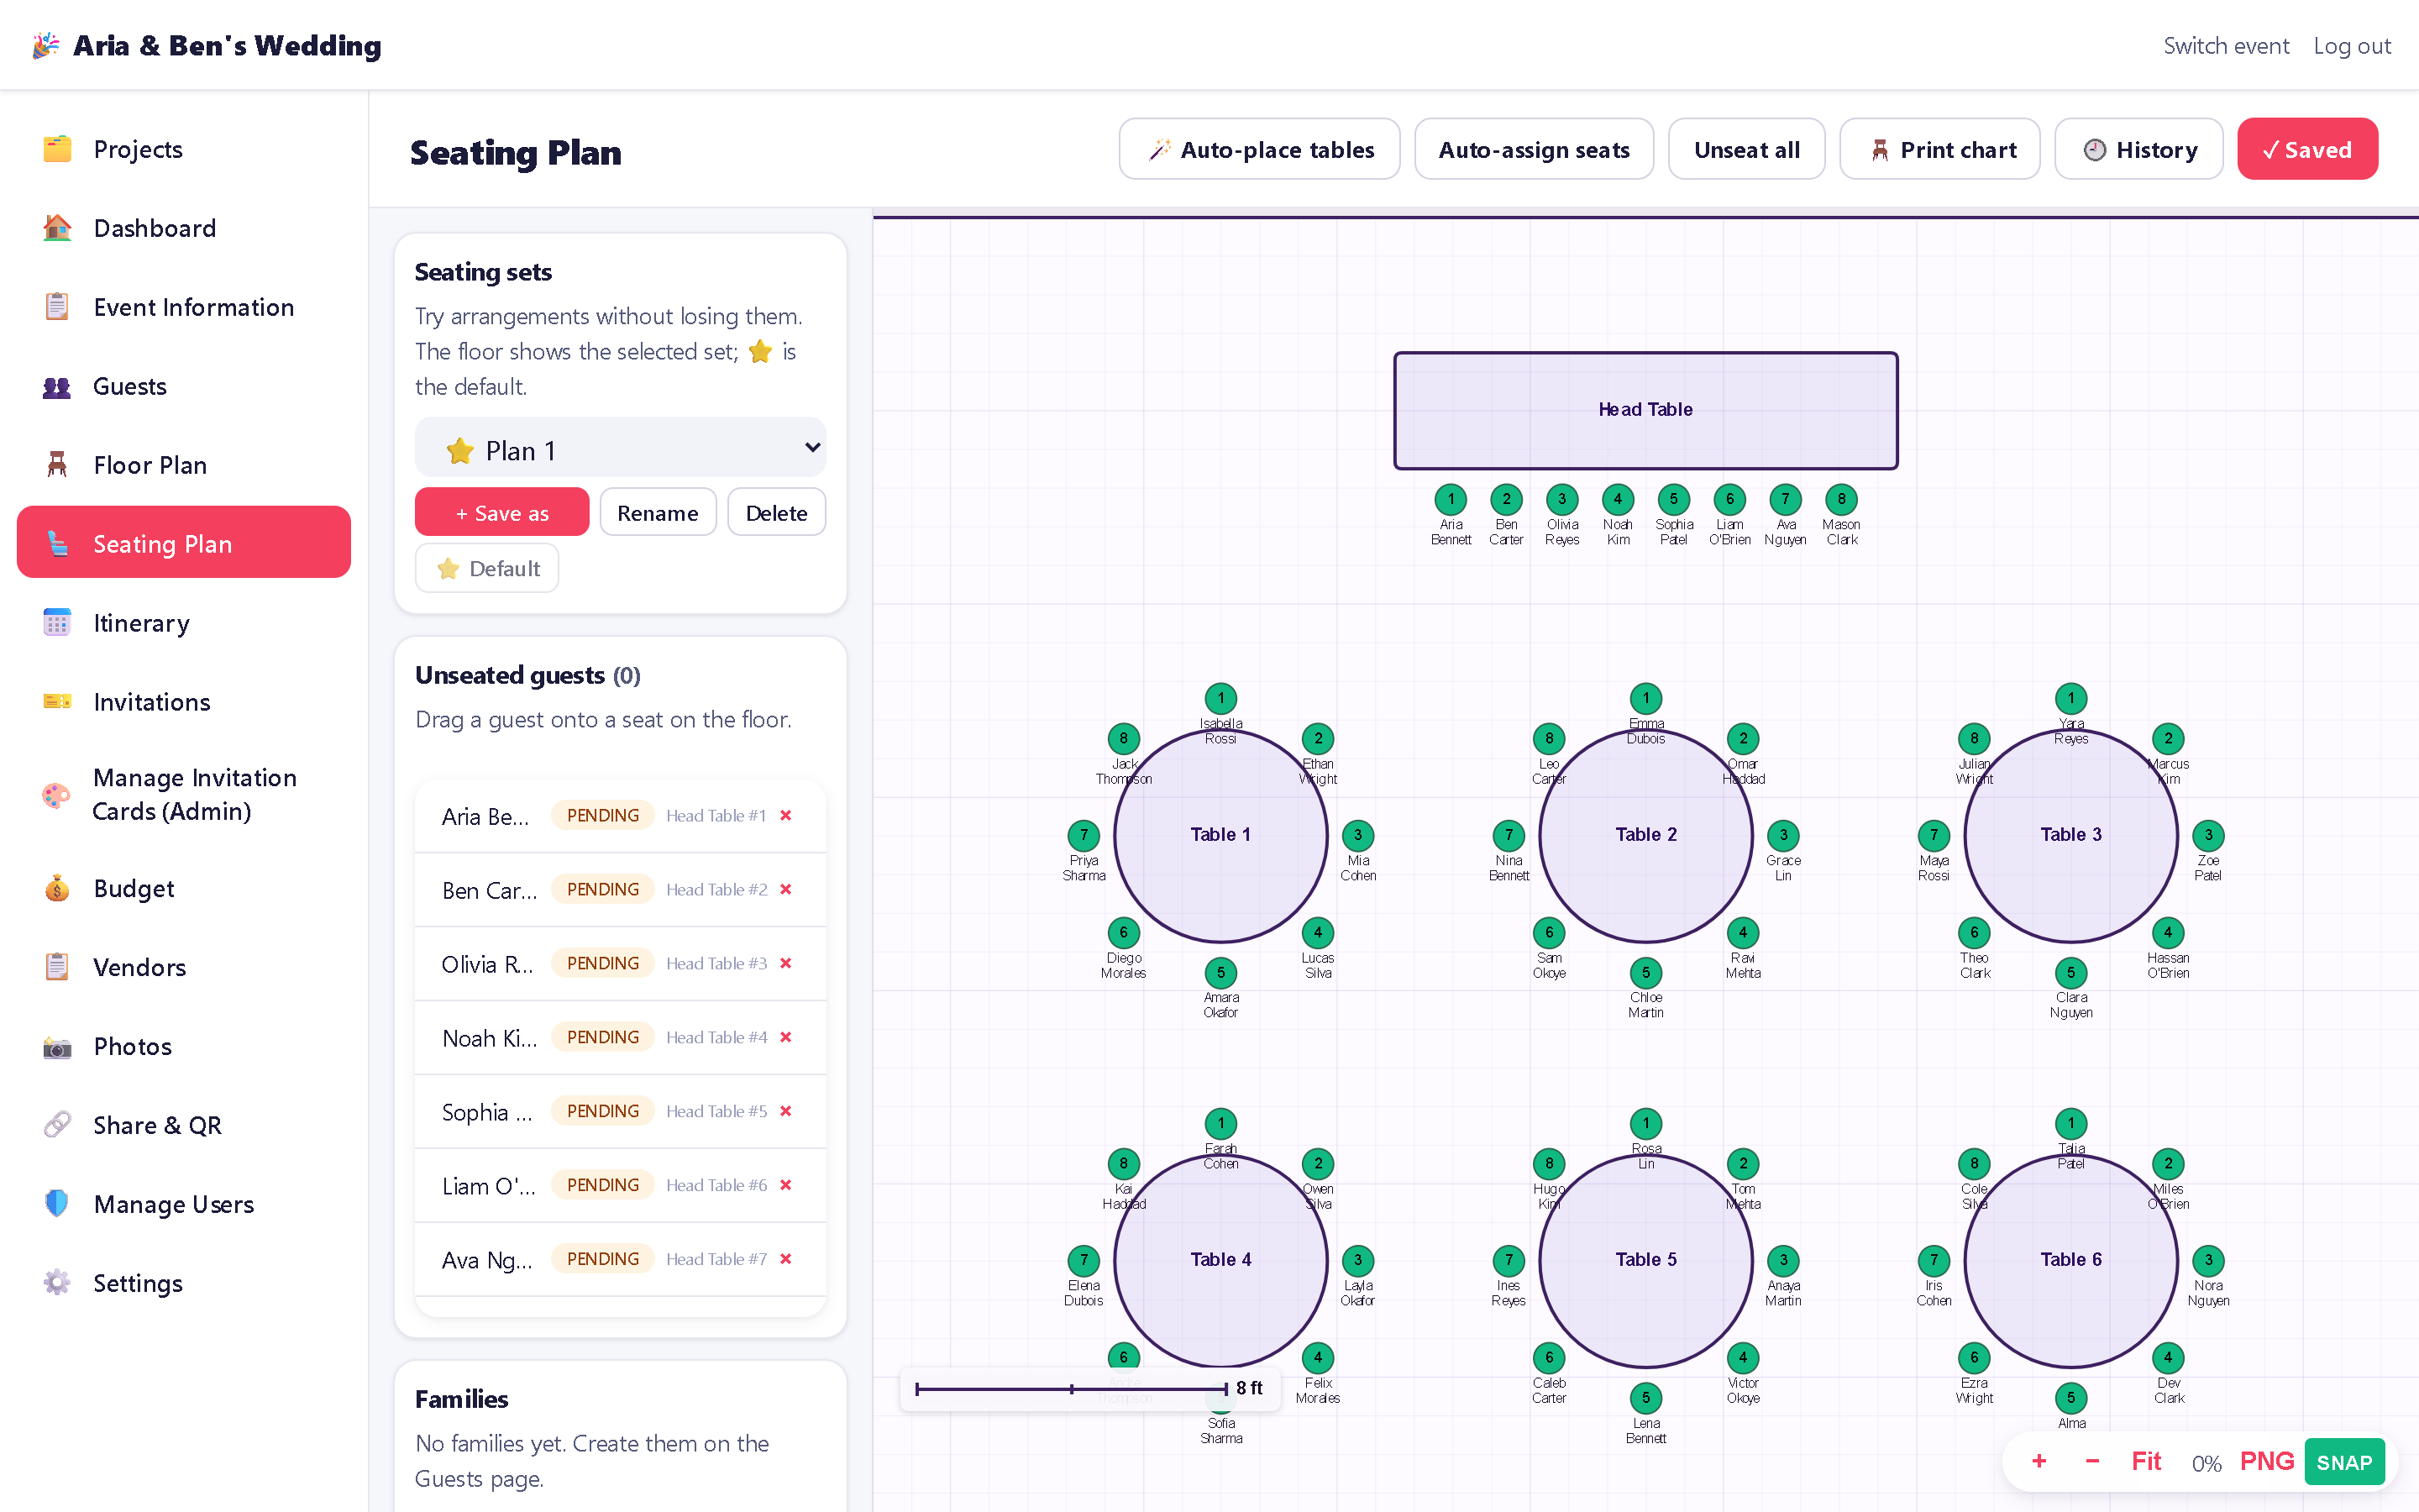Click Noah Ki... PENDING badge
Image resolution: width=2419 pixels, height=1512 pixels.
click(603, 1037)
